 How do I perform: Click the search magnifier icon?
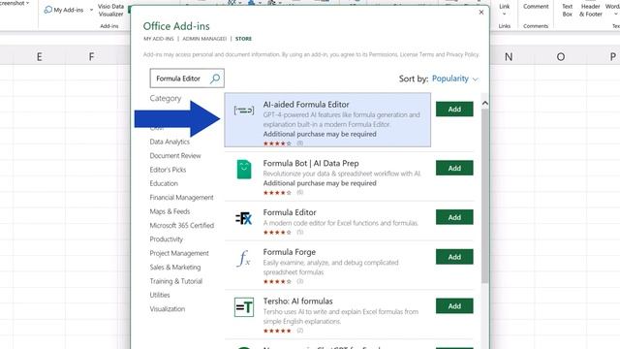[215, 79]
